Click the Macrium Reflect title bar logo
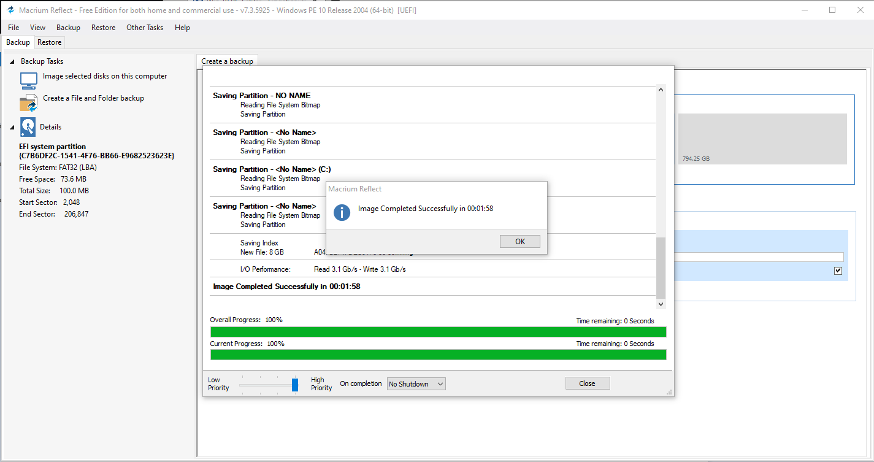 click(x=10, y=10)
